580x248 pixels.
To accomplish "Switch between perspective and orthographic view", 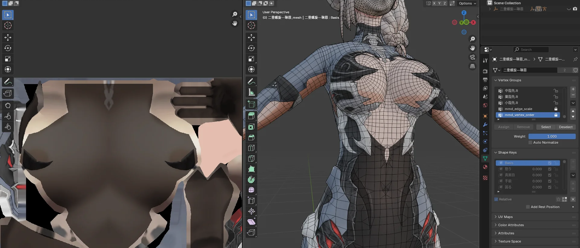I will click(x=472, y=66).
